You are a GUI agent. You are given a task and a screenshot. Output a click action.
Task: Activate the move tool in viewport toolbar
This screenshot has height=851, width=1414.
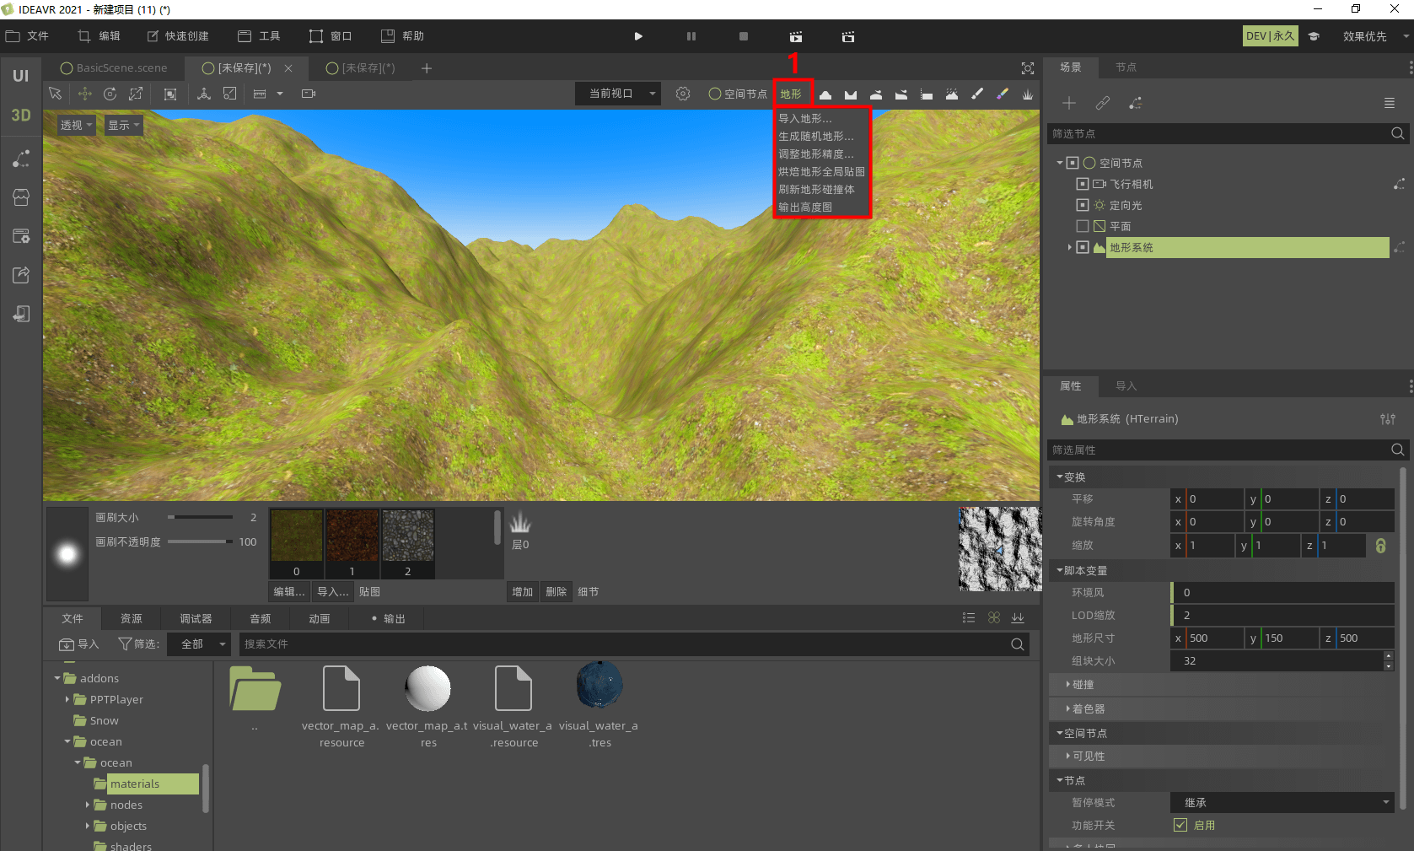tap(84, 94)
